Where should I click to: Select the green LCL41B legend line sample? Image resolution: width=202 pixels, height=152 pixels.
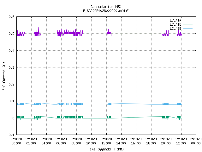click(x=189, y=24)
